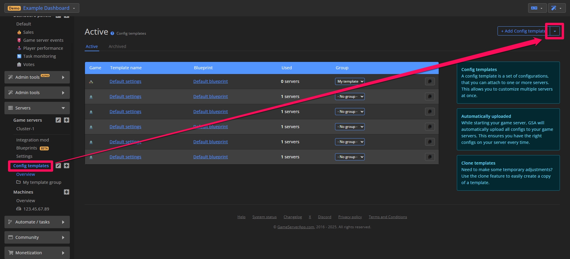Open Integration mod in sidebar
This screenshot has width=570, height=259.
coord(33,140)
